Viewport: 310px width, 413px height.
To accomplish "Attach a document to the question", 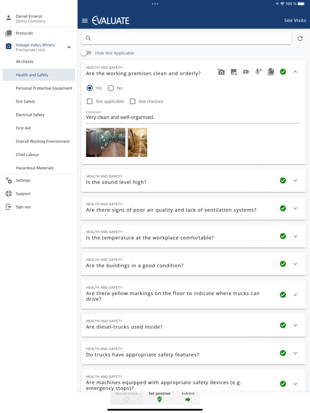I will (x=271, y=71).
